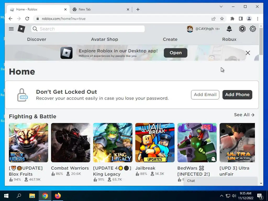Open the Roblox hamburger navigation menu
Screen dimensions: 268x201
pos(11,29)
